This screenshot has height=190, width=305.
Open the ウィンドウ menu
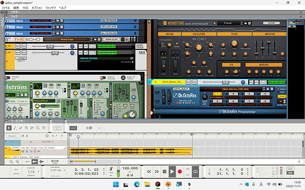click(x=51, y=8)
